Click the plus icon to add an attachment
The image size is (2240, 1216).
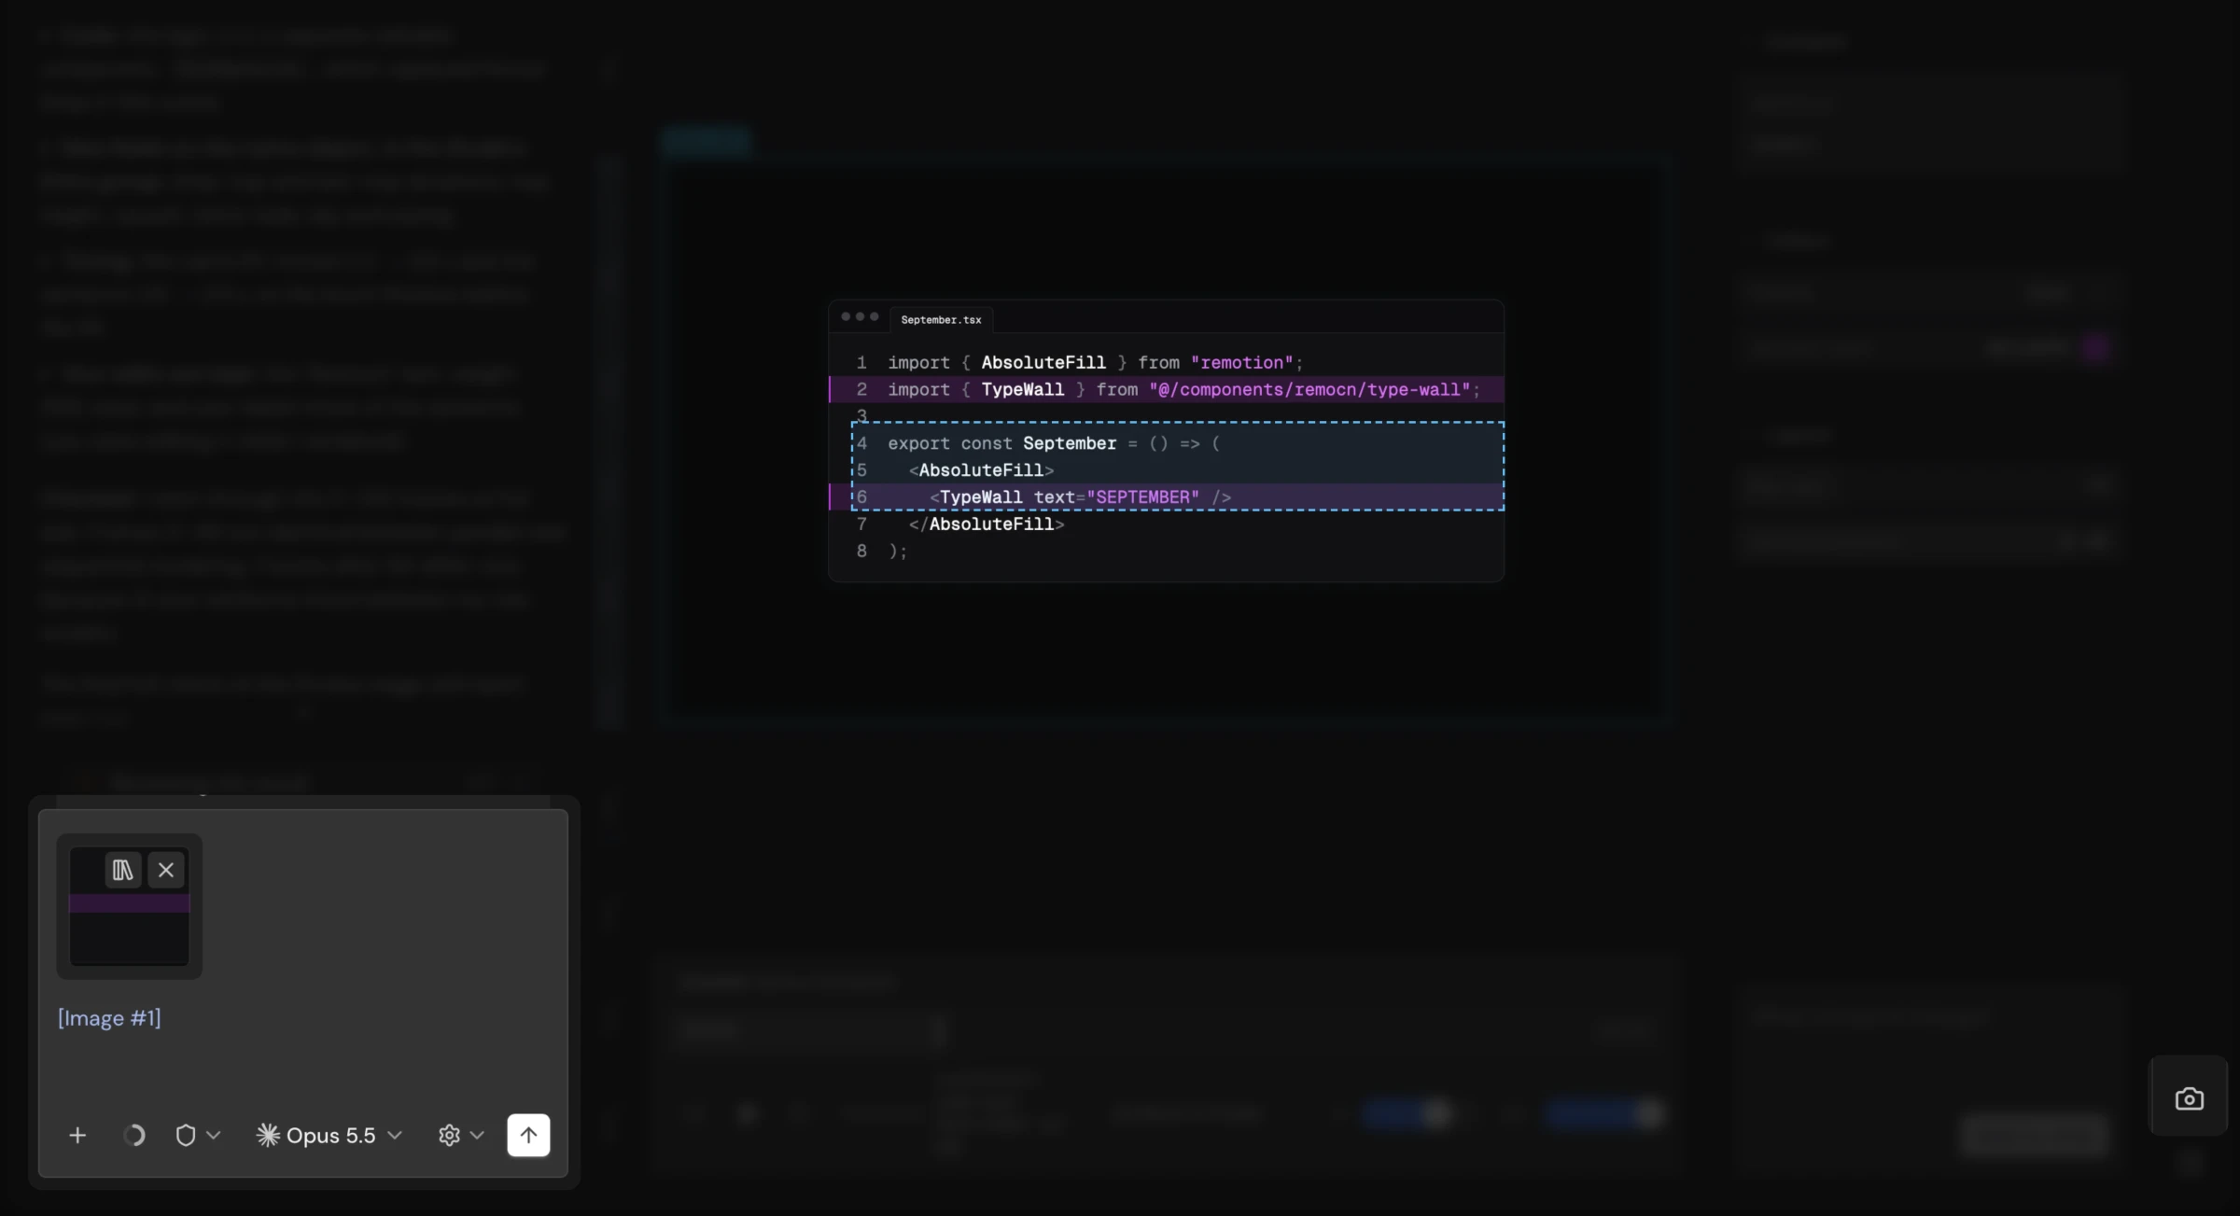click(x=77, y=1135)
